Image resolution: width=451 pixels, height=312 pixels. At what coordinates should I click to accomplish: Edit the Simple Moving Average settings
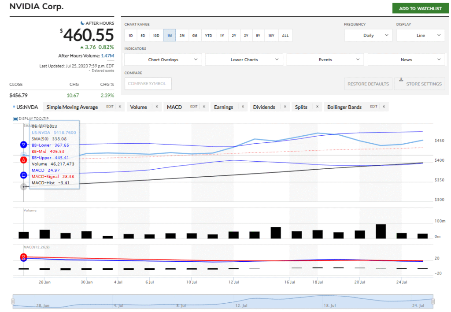[110, 107]
